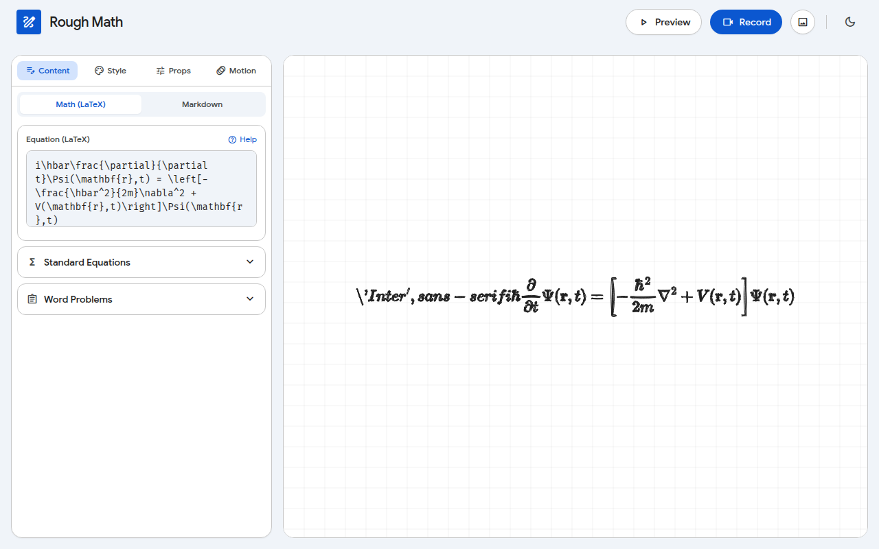Open the Style tab

point(110,71)
